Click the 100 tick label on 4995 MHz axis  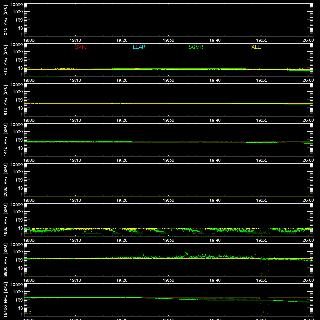pos(19,220)
